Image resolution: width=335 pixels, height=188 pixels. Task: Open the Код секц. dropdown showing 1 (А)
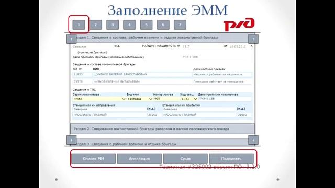click(x=189, y=99)
